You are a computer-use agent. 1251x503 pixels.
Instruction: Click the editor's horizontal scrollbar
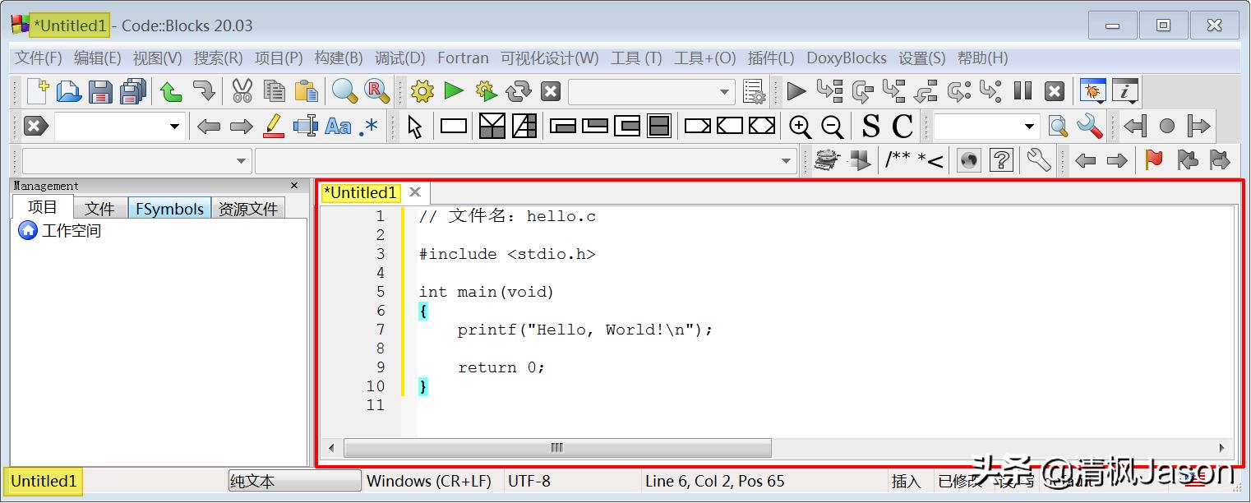coord(557,448)
